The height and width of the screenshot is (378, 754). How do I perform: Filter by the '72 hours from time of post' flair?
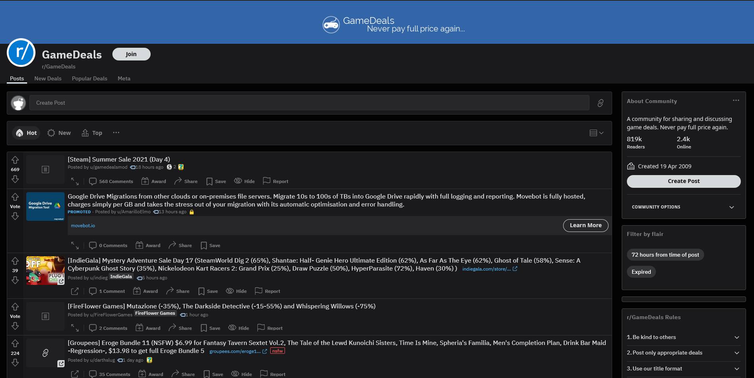665,255
